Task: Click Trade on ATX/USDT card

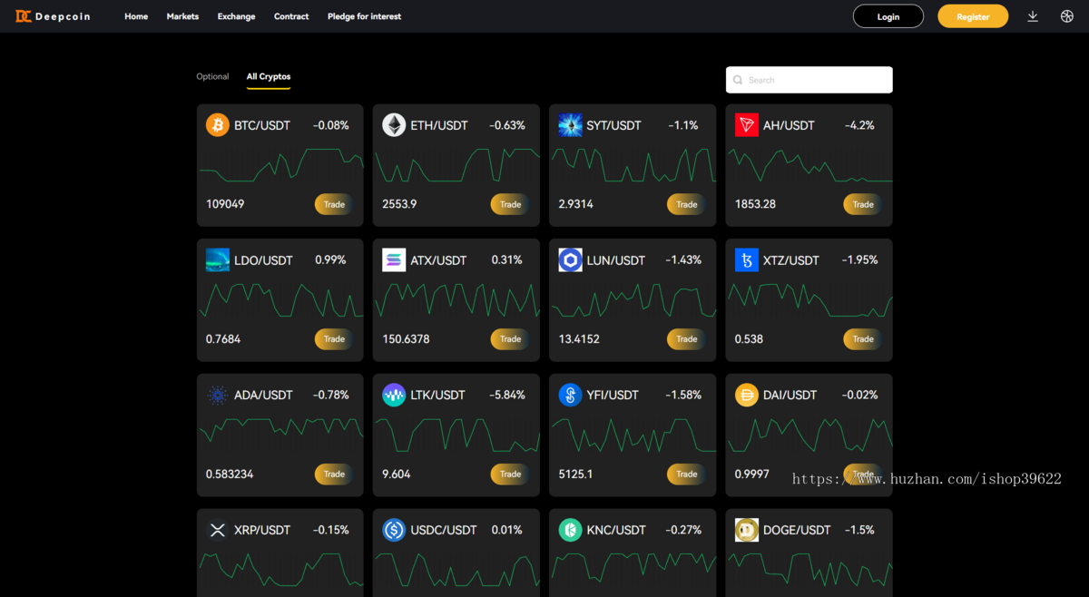Action: (510, 339)
